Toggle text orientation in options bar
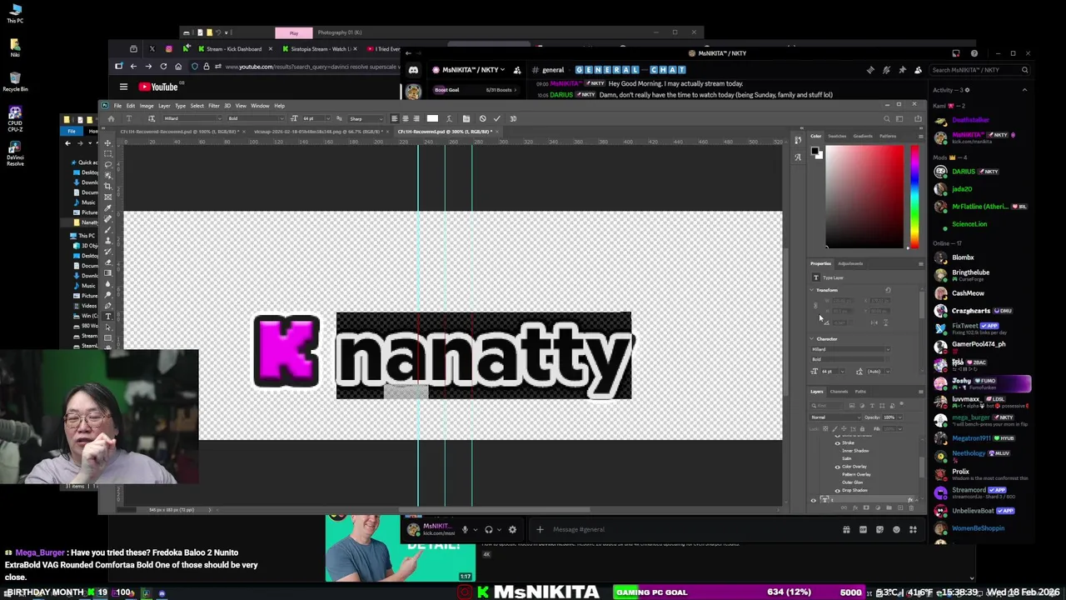1066x600 pixels. click(x=151, y=118)
